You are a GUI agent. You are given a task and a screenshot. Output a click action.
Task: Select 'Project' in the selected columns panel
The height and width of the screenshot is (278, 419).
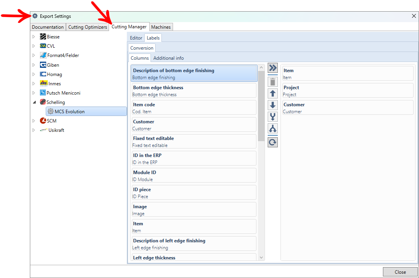[348, 90]
